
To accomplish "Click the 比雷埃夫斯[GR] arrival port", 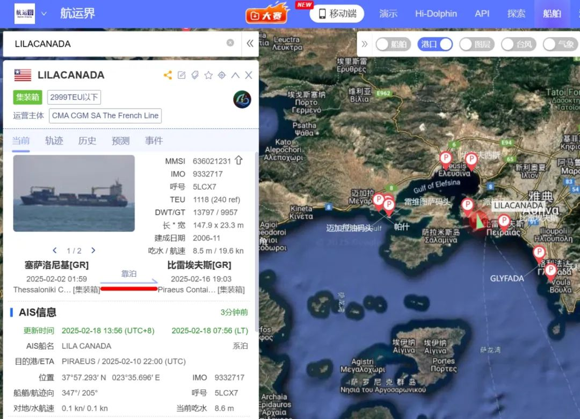I will (x=199, y=265).
